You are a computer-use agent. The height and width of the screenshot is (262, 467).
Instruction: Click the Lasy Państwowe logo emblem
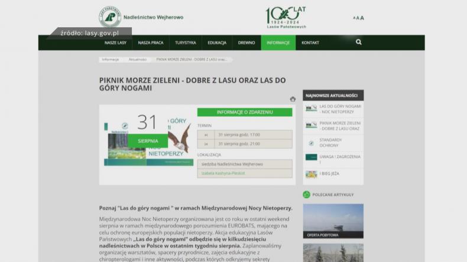point(110,17)
